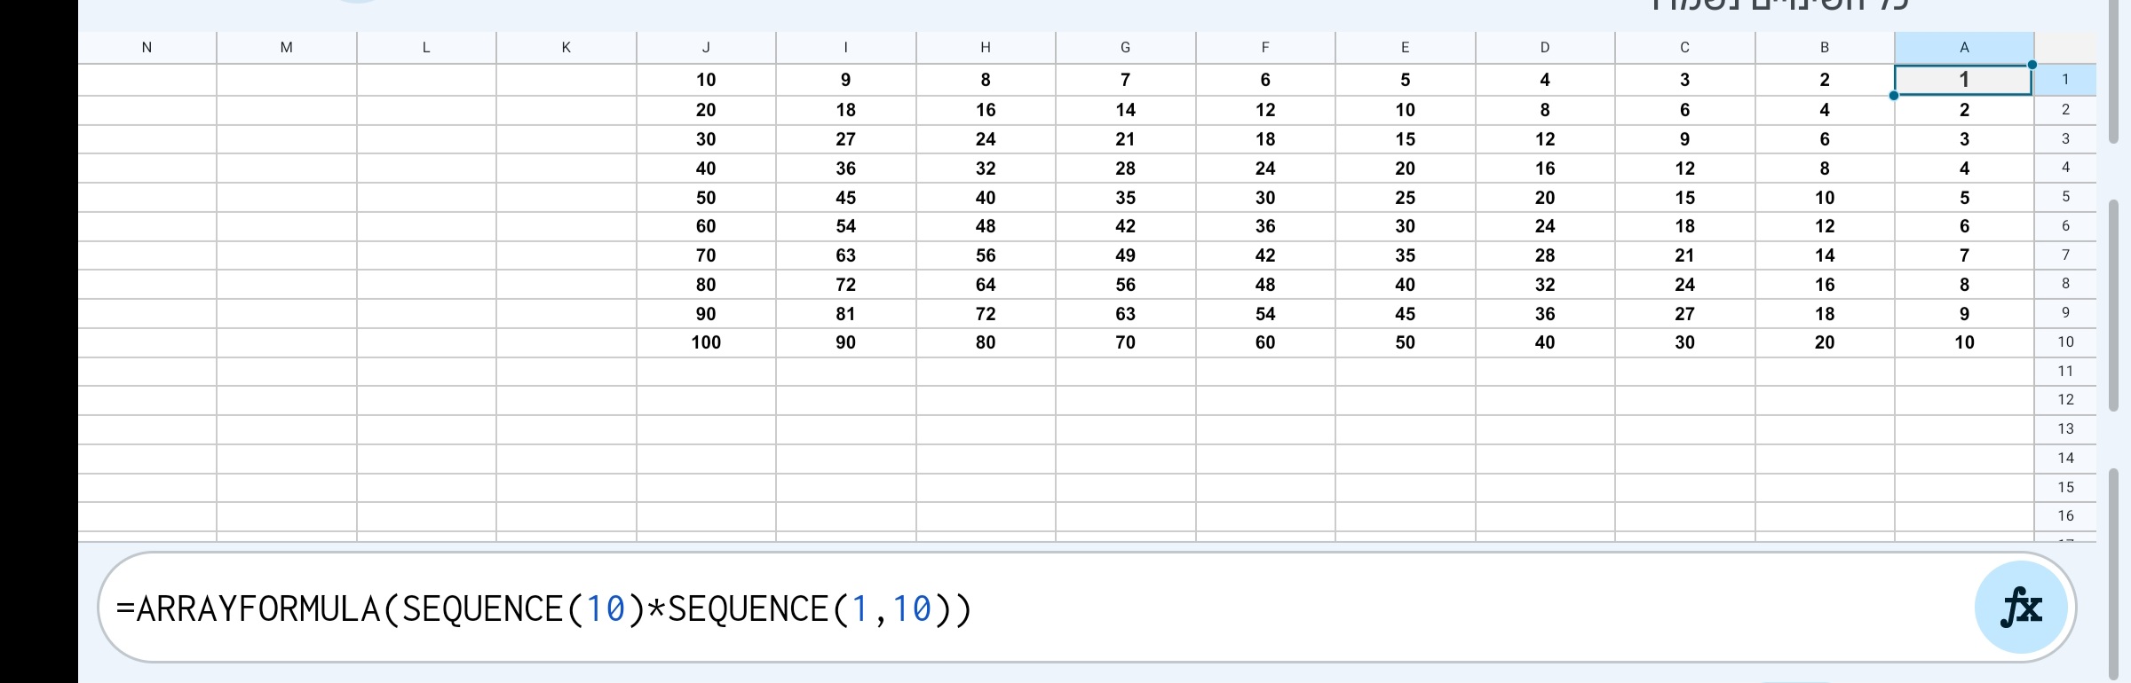Click the cell containing 81 in column I
2131x683 pixels.
(x=844, y=313)
